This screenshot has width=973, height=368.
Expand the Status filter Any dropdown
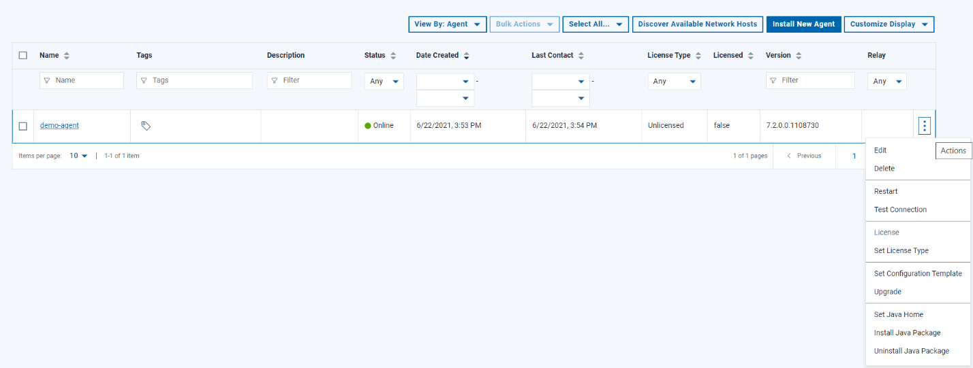coord(384,82)
